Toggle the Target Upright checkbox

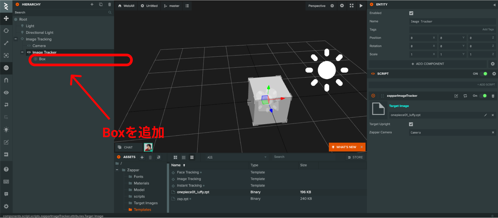tap(411, 124)
